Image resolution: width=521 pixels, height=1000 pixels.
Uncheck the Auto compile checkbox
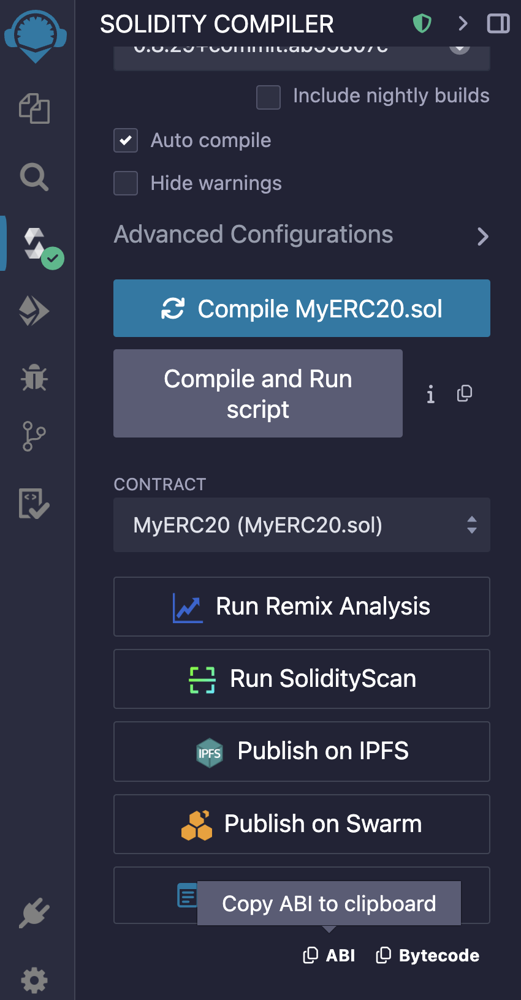126,140
